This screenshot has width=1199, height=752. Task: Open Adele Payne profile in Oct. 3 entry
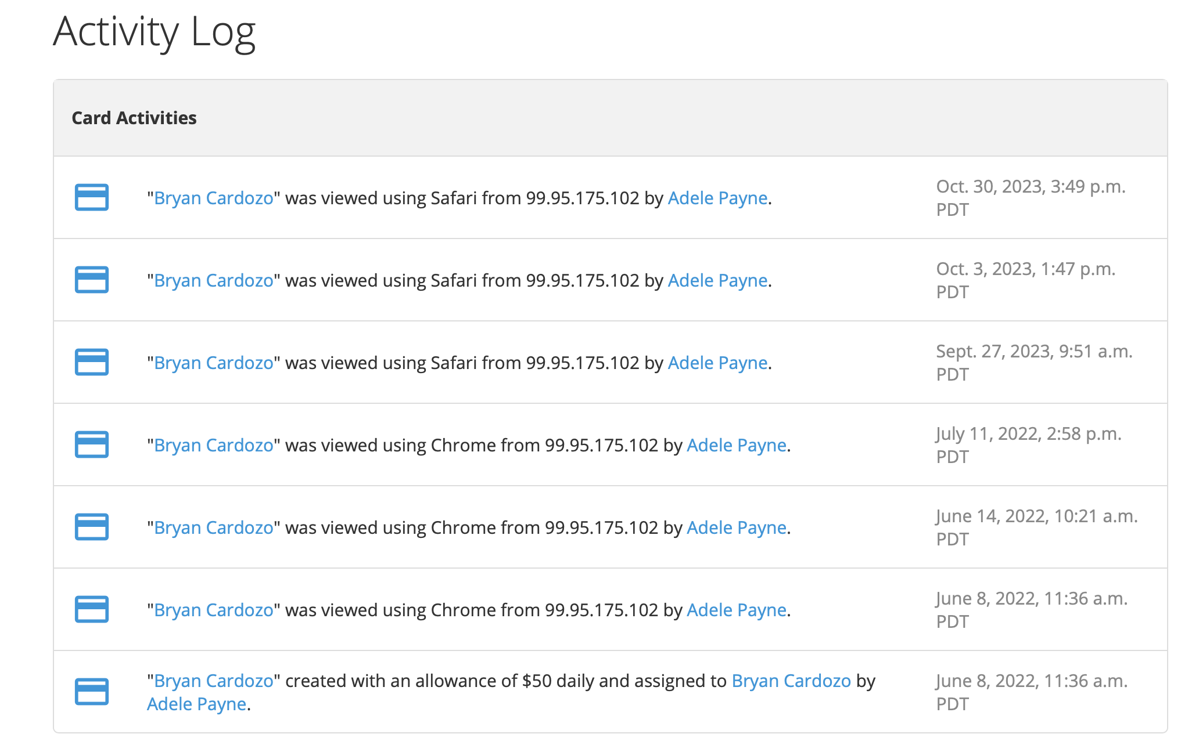click(x=717, y=281)
